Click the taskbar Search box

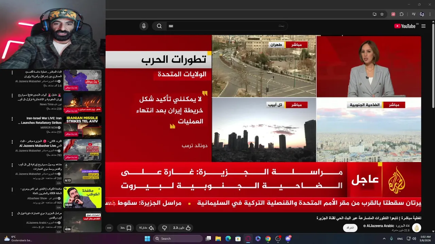click(x=178, y=239)
